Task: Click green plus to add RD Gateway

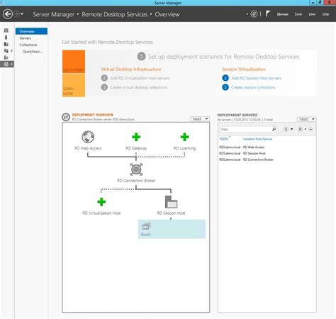Action: (x=136, y=137)
